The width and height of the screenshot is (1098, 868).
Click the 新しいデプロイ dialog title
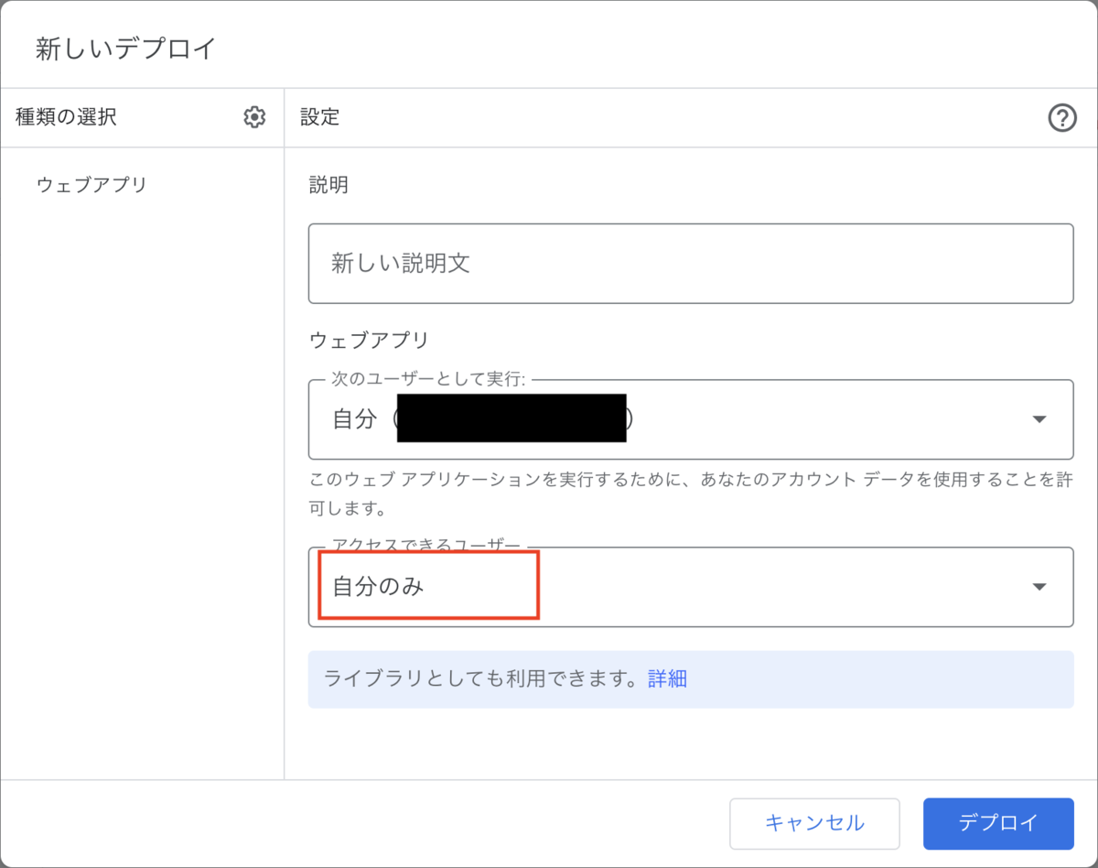click(x=125, y=49)
